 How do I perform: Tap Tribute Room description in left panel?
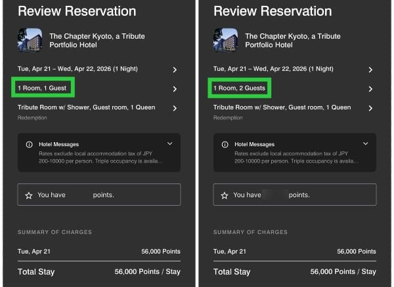(86, 107)
